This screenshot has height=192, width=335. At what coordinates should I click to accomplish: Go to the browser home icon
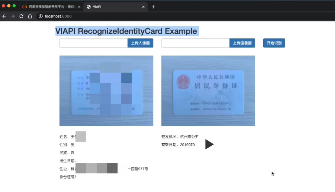point(30,16)
